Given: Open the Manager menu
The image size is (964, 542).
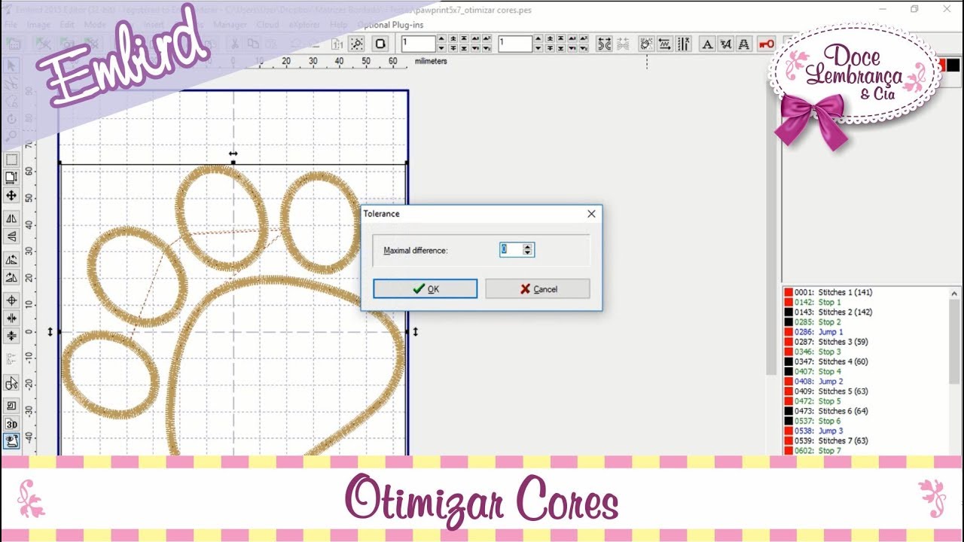Looking at the screenshot, I should coord(230,25).
